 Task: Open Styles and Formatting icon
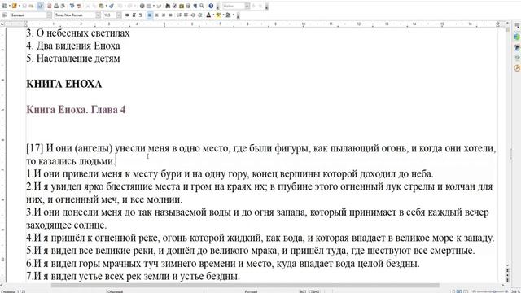point(5,15)
